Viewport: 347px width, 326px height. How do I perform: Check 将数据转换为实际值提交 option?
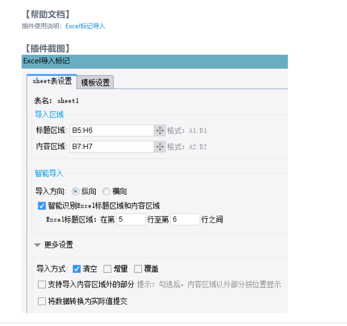click(x=42, y=302)
